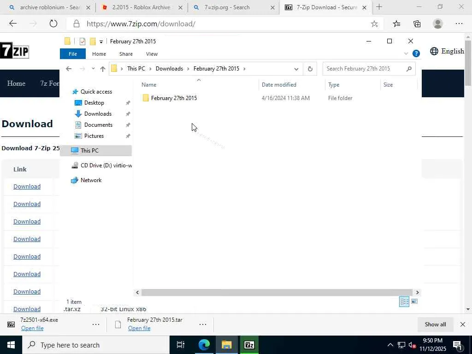The height and width of the screenshot is (354, 472).
Task: Sort by Size column header
Action: click(399, 85)
